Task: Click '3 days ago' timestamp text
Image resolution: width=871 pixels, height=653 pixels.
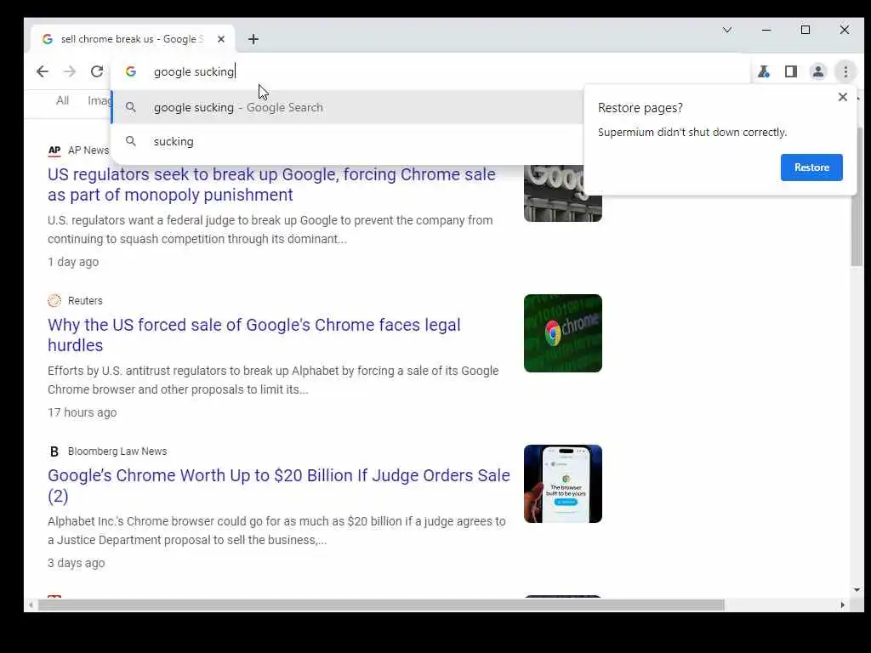Action: (x=76, y=563)
